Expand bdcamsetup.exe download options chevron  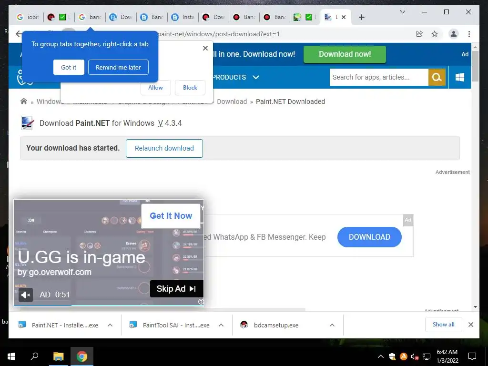coord(332,325)
